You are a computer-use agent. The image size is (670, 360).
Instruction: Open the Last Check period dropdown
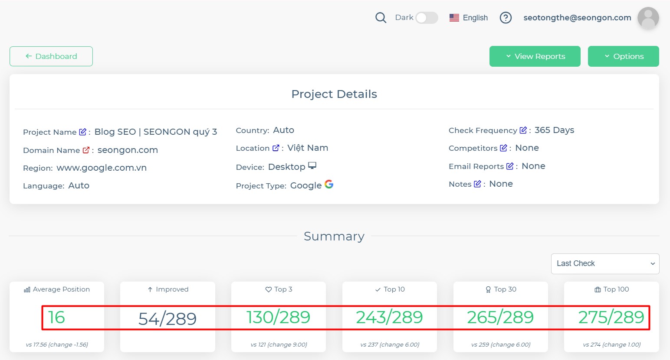[x=605, y=264]
